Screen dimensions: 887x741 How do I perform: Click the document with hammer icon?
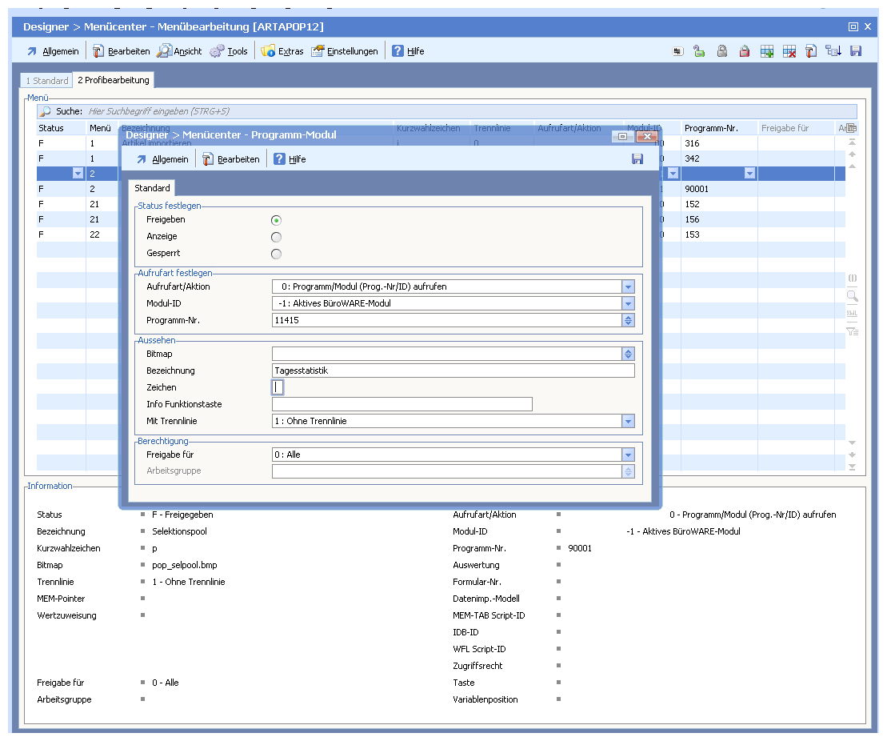(x=811, y=51)
